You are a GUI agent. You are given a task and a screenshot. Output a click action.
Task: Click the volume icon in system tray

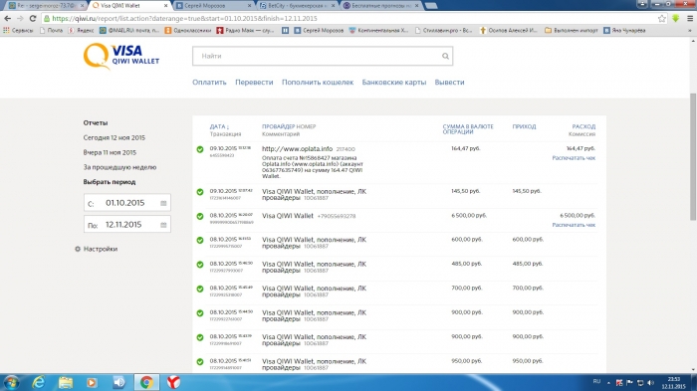651,382
